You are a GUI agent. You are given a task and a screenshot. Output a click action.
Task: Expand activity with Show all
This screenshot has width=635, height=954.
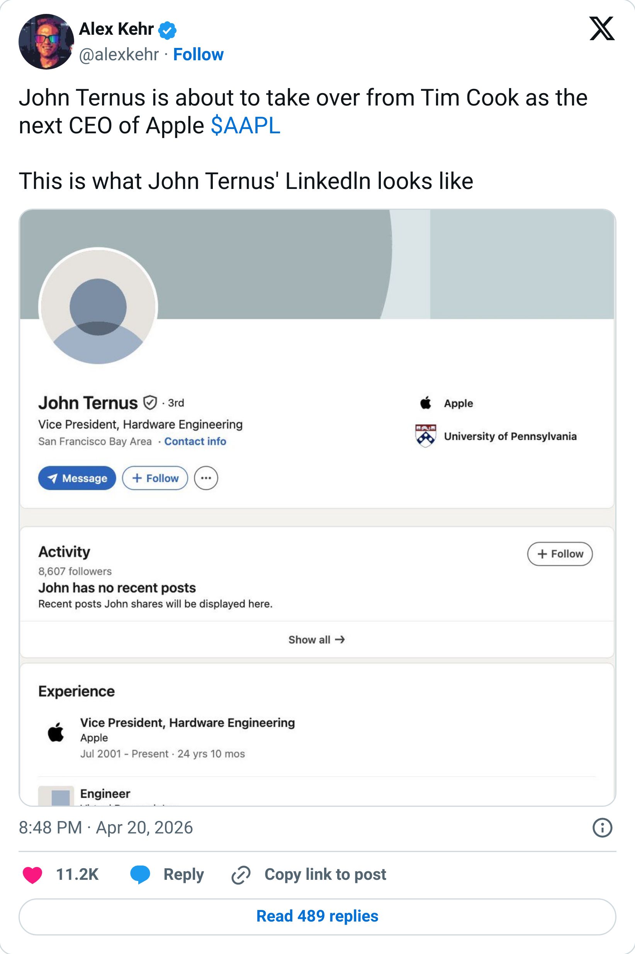(x=317, y=639)
